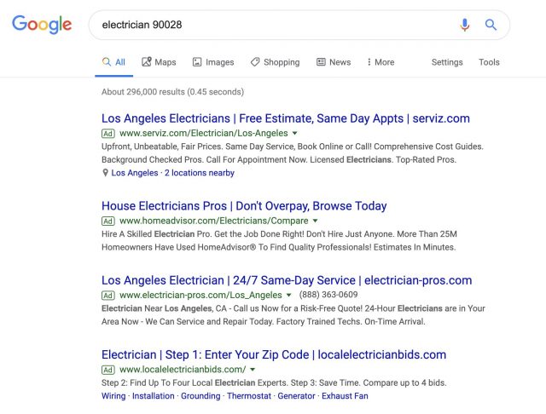
Task: Open the localelectricianbids.com zip code ad
Action: tap(273, 355)
